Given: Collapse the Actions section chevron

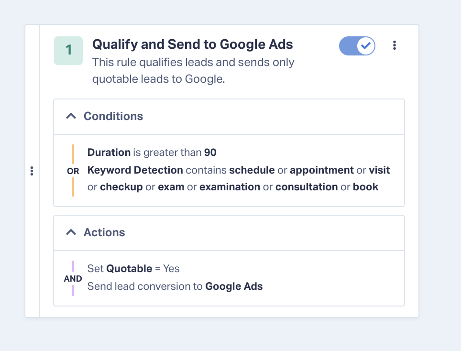Looking at the screenshot, I should click(x=71, y=232).
